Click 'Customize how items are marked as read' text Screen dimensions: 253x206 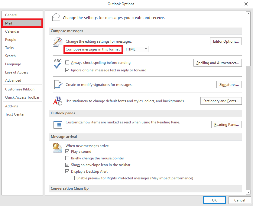[123, 122]
